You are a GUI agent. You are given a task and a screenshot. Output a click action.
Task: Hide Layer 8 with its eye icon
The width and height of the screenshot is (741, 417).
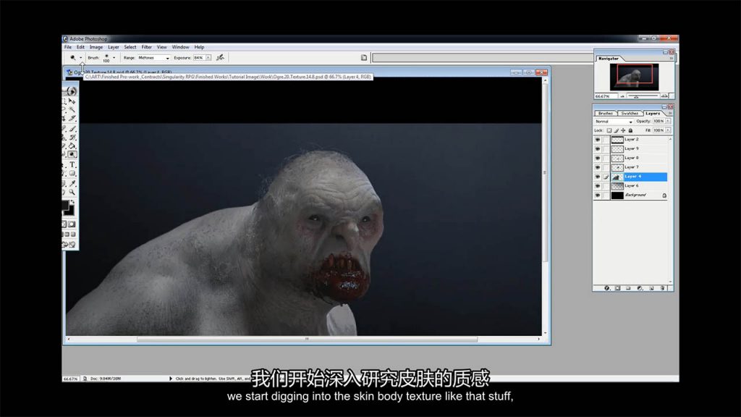point(598,159)
